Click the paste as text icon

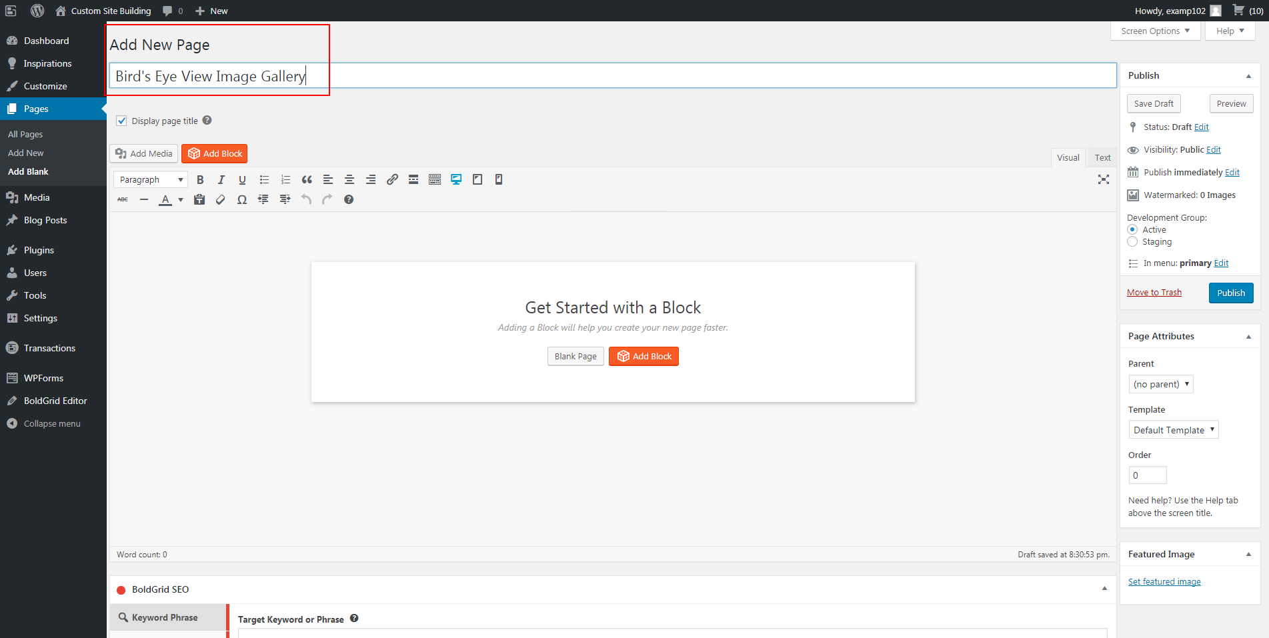click(x=199, y=199)
